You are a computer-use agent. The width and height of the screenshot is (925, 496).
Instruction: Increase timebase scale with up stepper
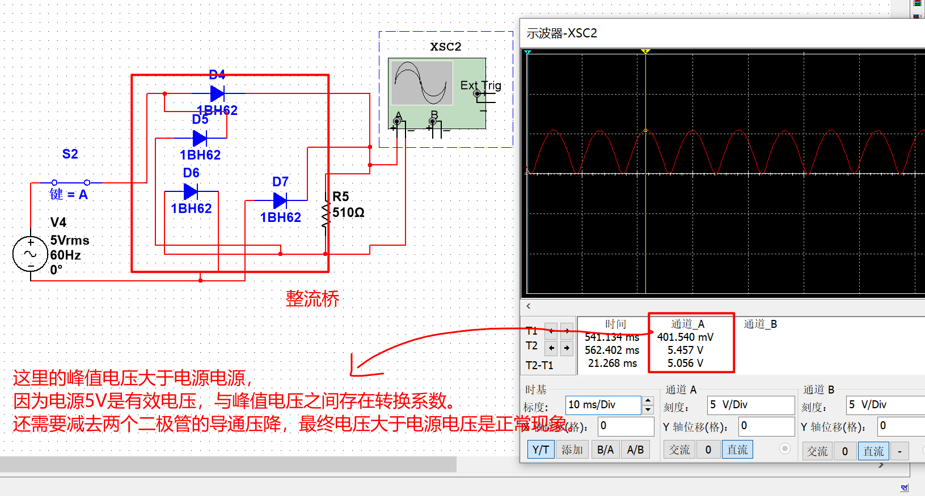[x=648, y=401]
